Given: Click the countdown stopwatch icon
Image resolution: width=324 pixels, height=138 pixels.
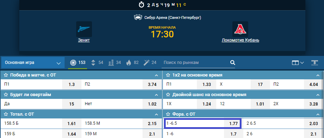Looking at the screenshot, I should click(141, 5).
